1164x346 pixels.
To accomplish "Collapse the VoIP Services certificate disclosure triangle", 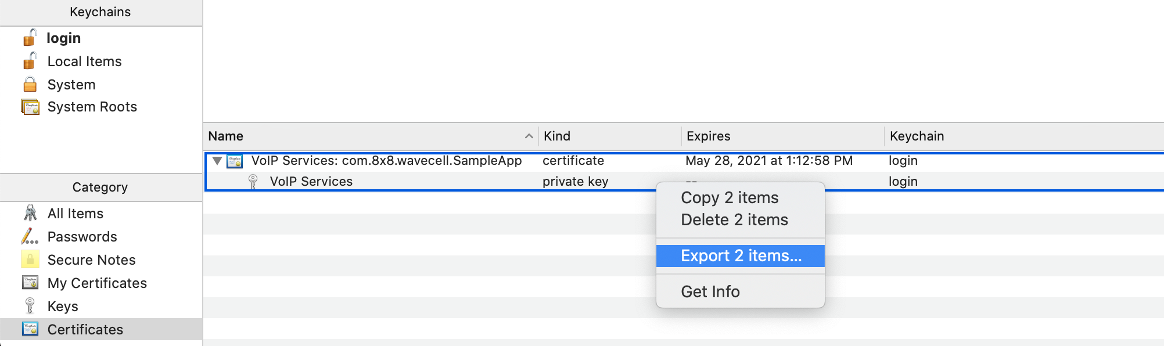I will 217,161.
